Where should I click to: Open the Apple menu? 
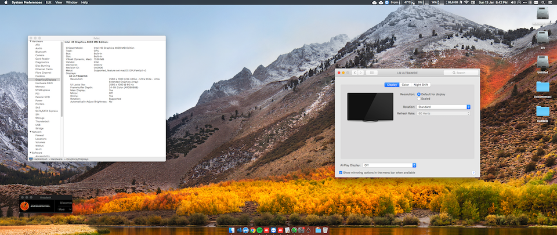[5, 2]
